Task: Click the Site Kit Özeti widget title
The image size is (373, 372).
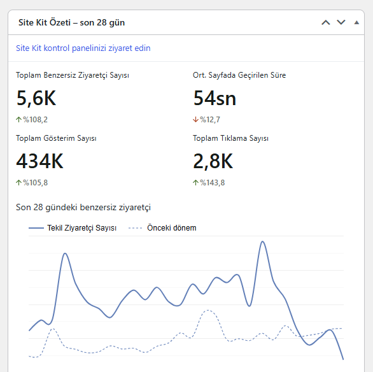Action: [71, 22]
